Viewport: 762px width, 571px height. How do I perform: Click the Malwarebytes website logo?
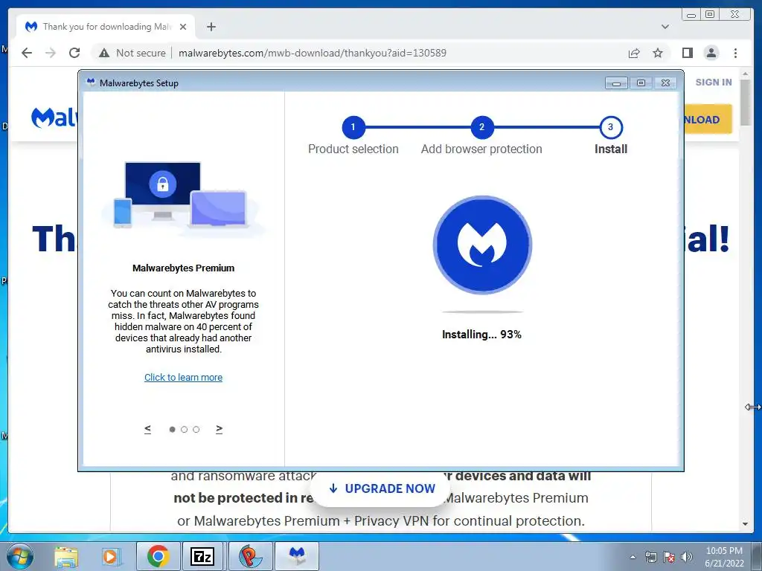(54, 117)
